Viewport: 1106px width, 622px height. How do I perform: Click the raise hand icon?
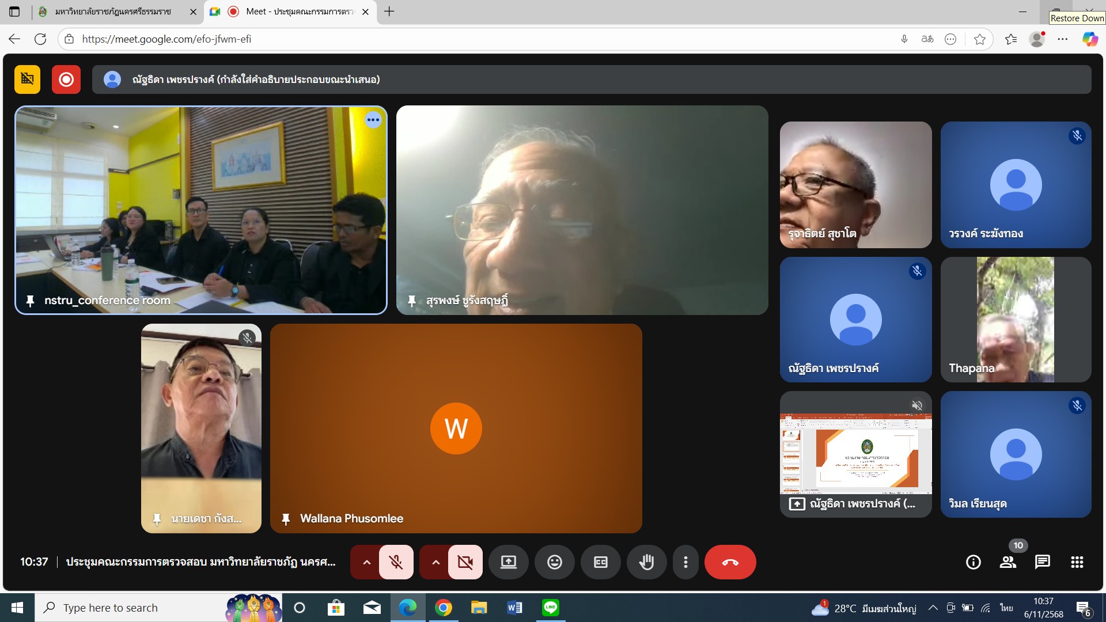click(x=646, y=562)
